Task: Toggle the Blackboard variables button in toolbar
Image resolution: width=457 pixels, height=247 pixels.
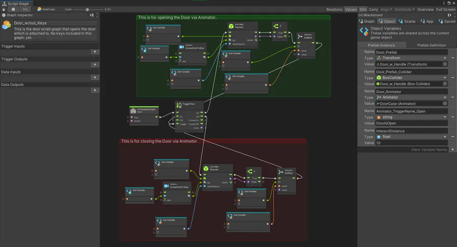Action: pyautogui.click(x=25, y=9)
